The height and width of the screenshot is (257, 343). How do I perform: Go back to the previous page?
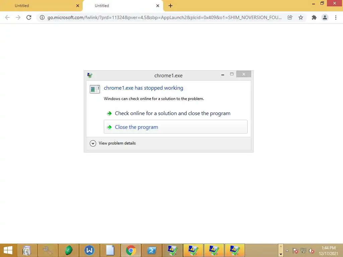(7, 17)
